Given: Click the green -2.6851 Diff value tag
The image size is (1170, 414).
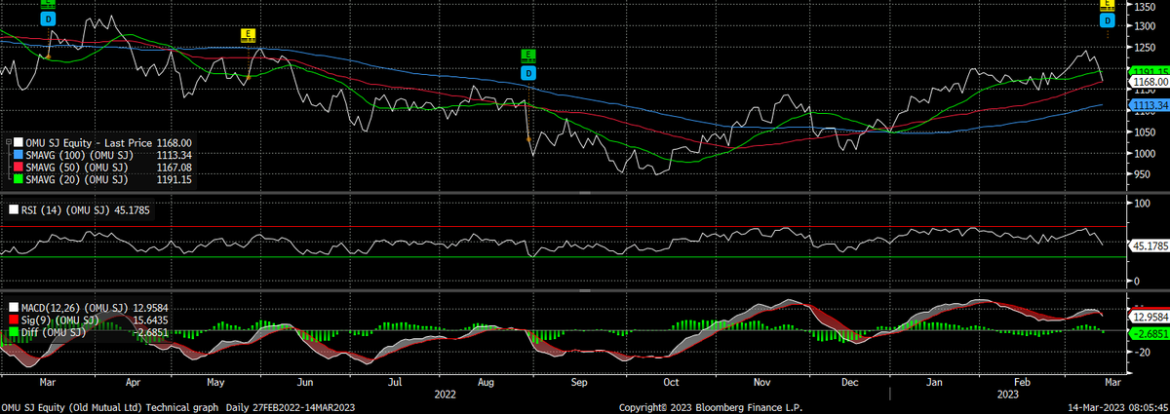Looking at the screenshot, I should (1148, 334).
